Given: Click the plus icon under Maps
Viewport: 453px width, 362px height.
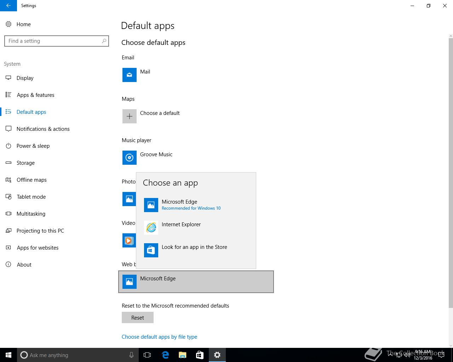Looking at the screenshot, I should 130,116.
